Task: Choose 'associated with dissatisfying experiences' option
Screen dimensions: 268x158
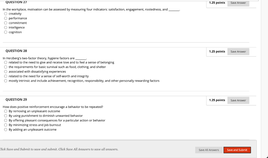Action: [5, 72]
